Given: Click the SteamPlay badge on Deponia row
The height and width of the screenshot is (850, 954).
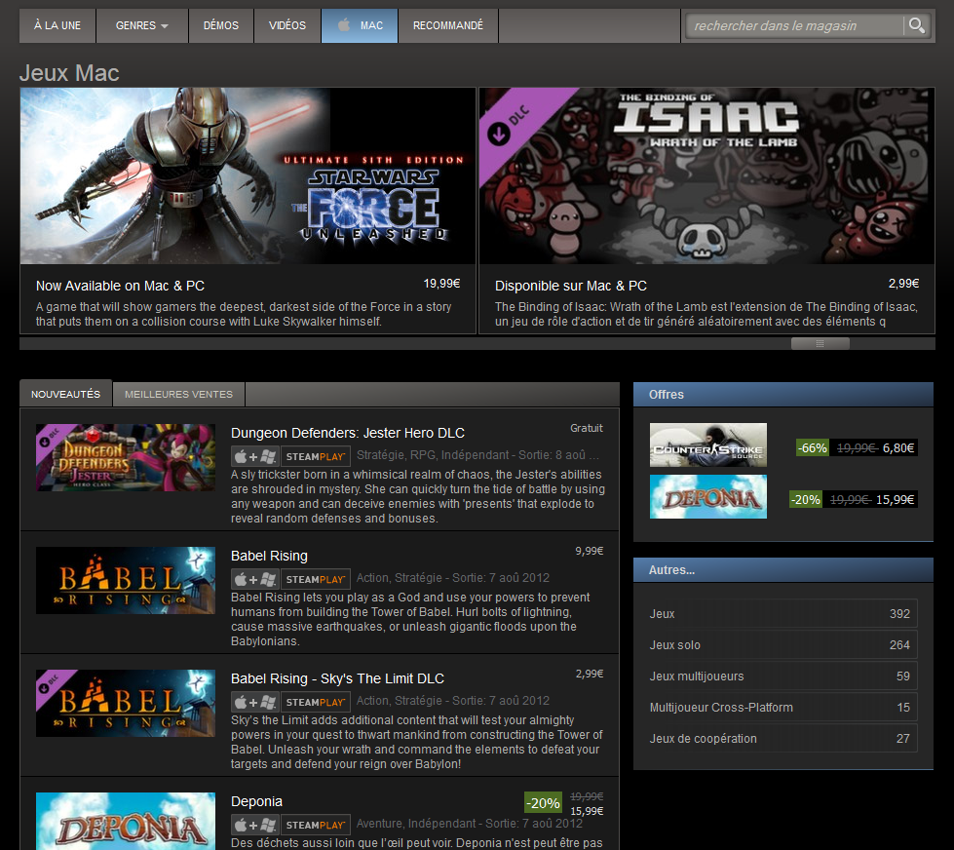Looking at the screenshot, I should [x=315, y=825].
